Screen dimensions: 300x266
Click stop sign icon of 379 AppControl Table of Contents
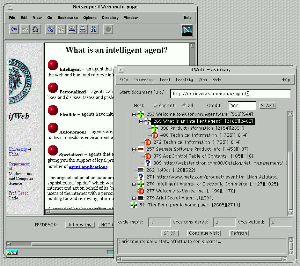(x=147, y=156)
